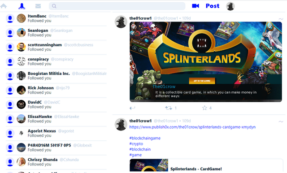Open Rick Johnson profile name

click(41, 88)
